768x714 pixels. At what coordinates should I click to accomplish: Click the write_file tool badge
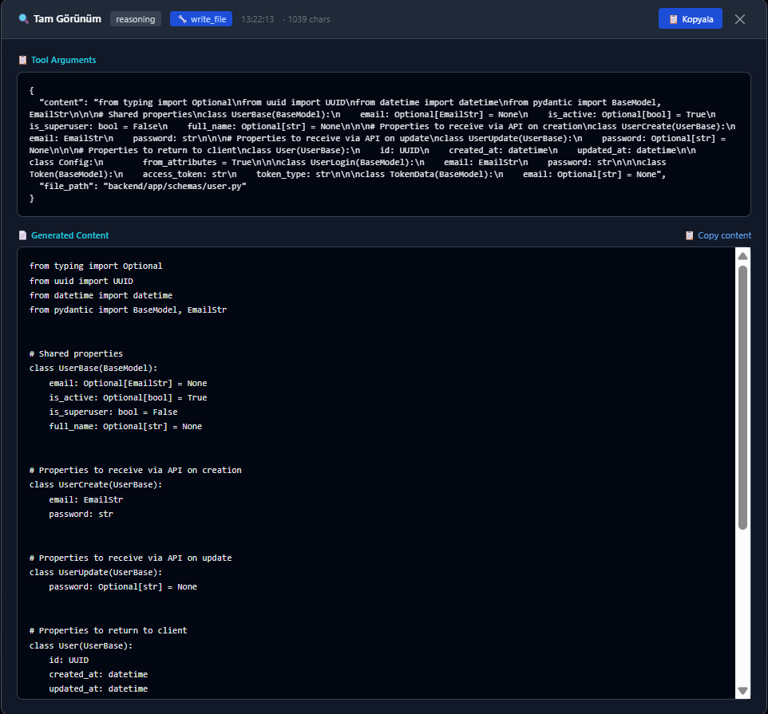pyautogui.click(x=201, y=19)
